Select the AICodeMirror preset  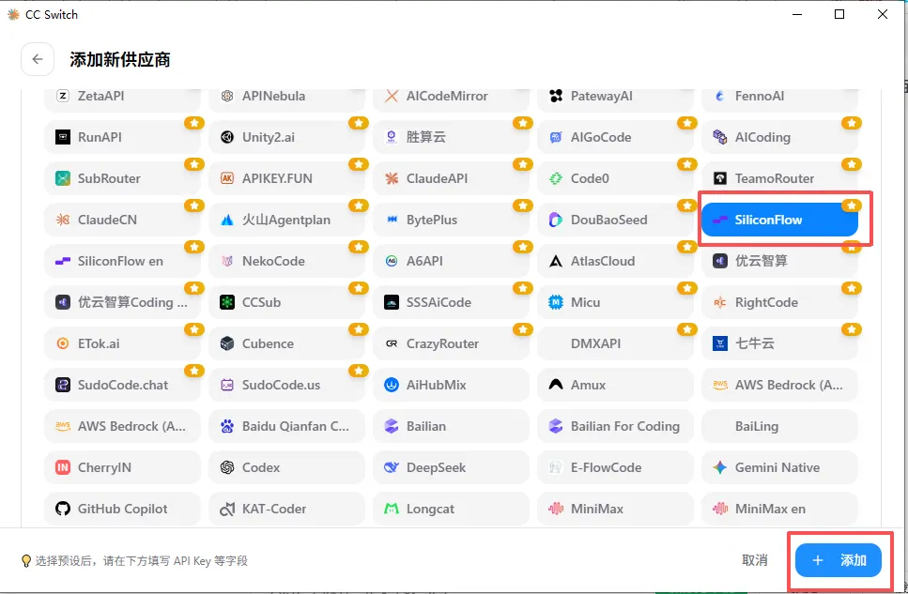point(451,98)
